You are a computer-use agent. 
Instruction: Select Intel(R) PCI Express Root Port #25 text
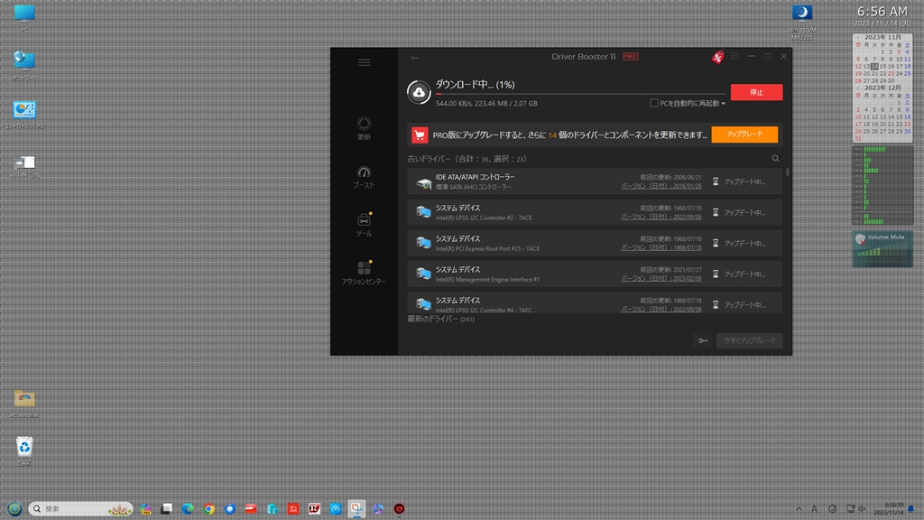point(487,249)
